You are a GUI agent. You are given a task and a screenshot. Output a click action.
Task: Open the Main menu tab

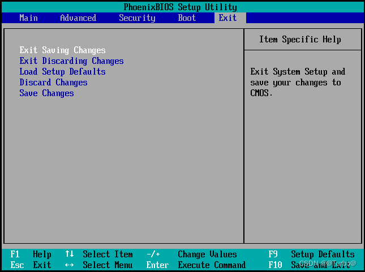click(x=28, y=18)
